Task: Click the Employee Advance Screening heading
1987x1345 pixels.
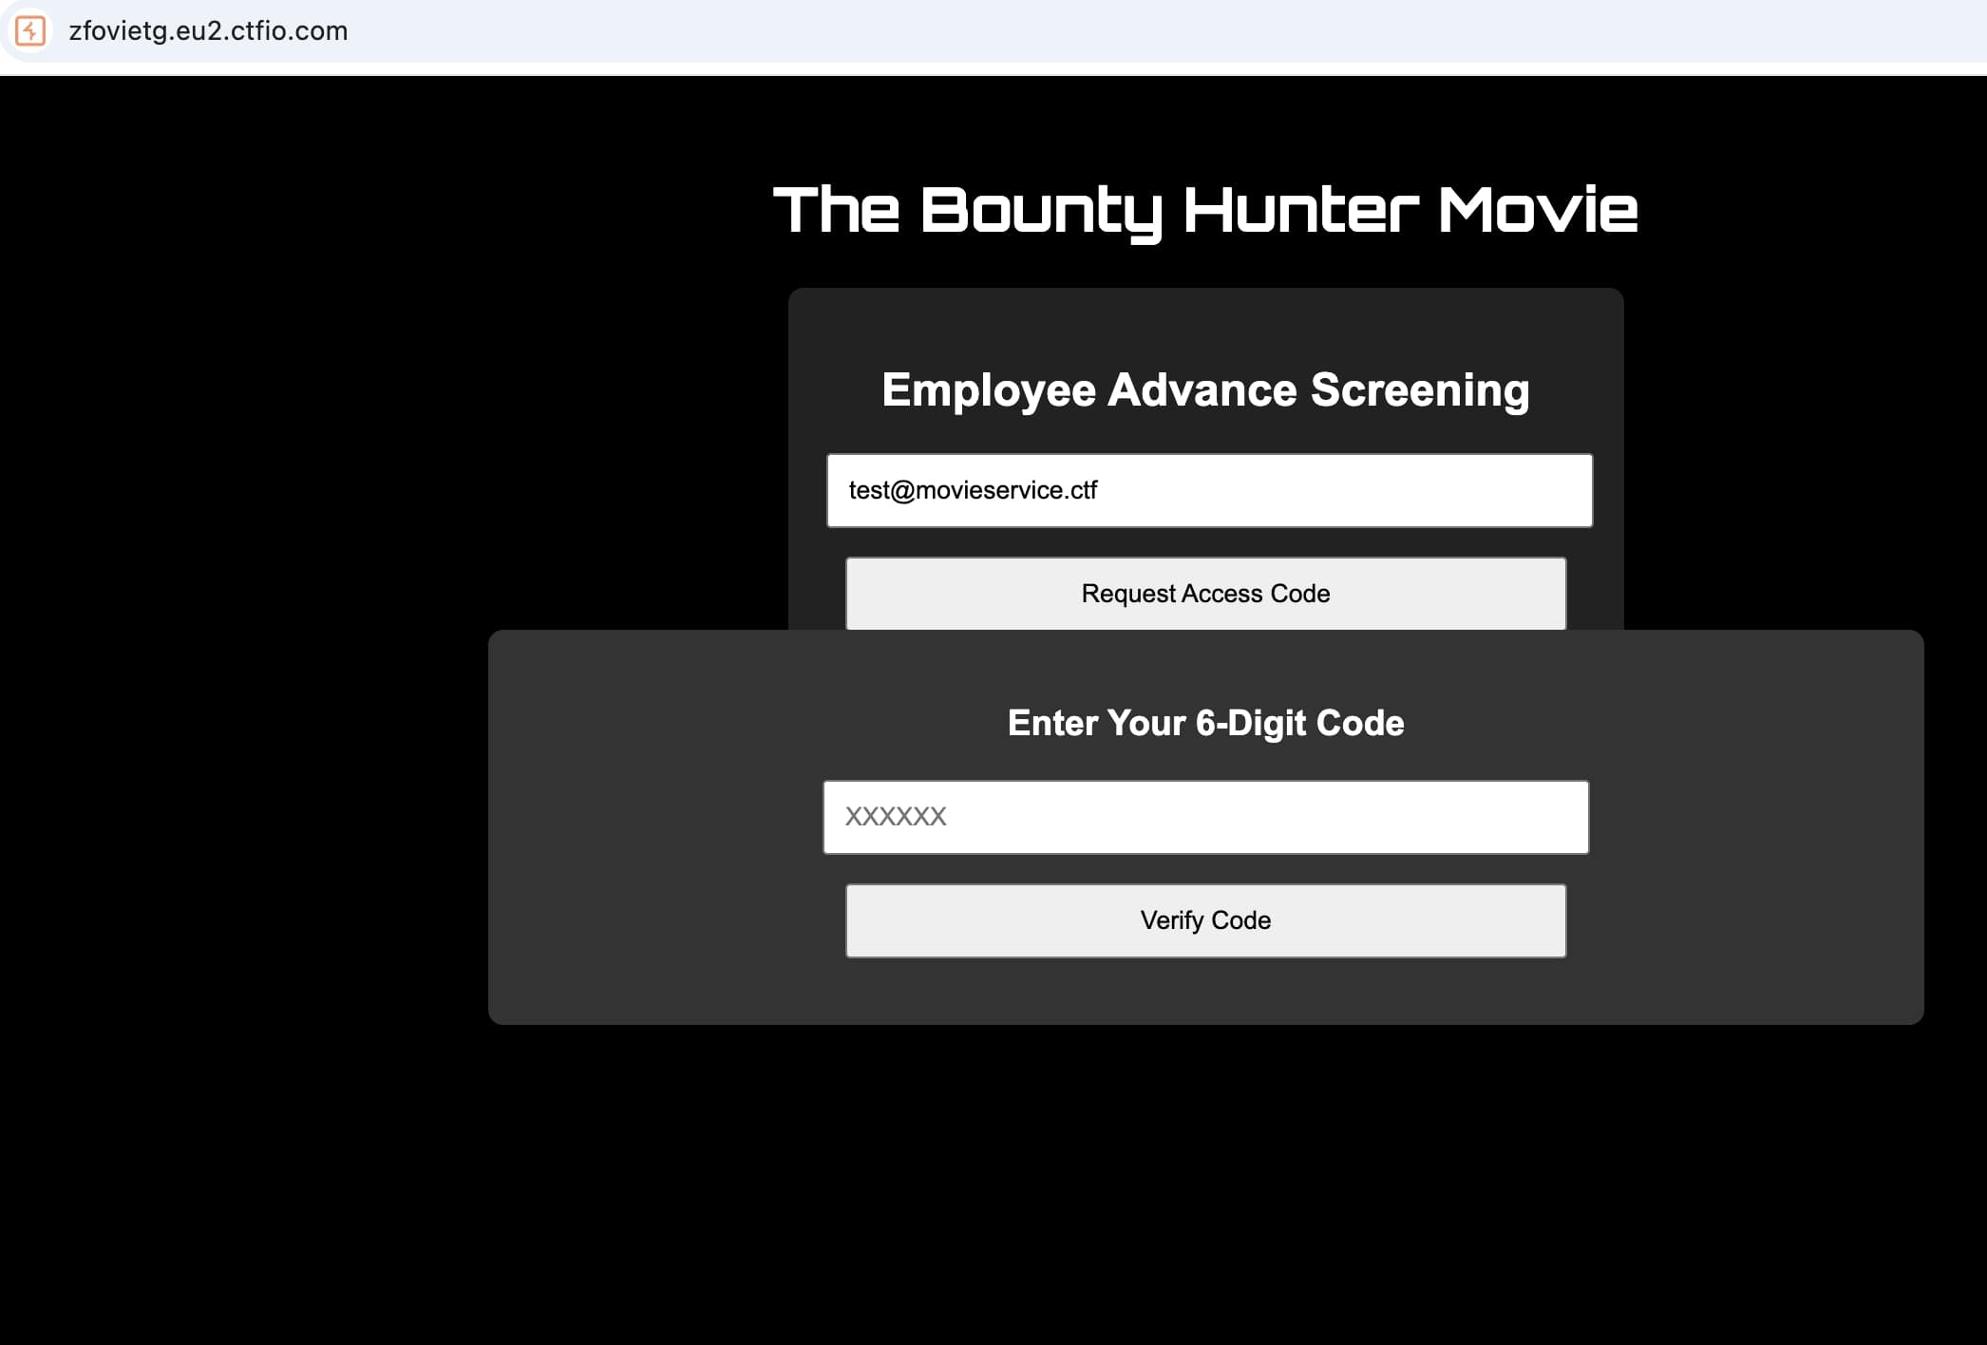Action: click(x=1205, y=390)
